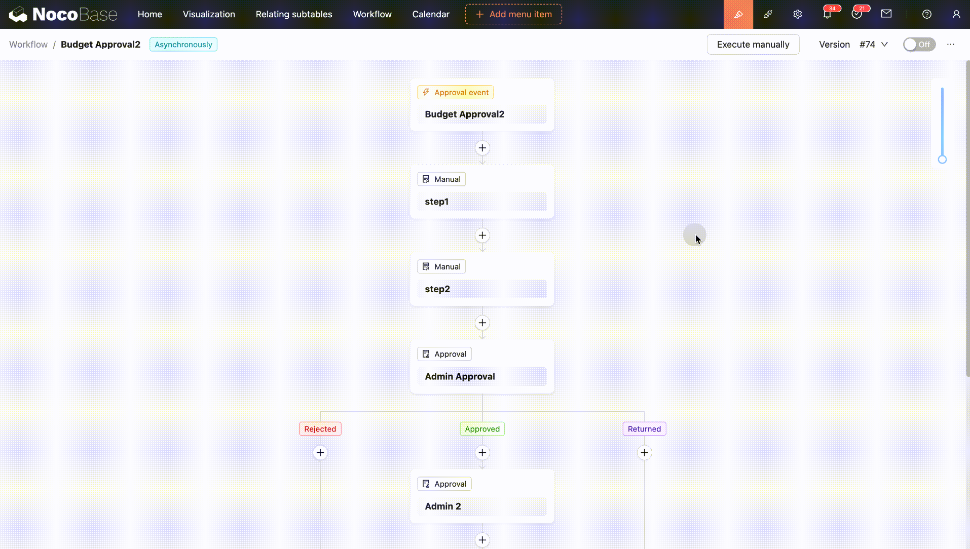This screenshot has height=549, width=970.
Task: Switch to the Workflow menu item
Action: pos(372,14)
